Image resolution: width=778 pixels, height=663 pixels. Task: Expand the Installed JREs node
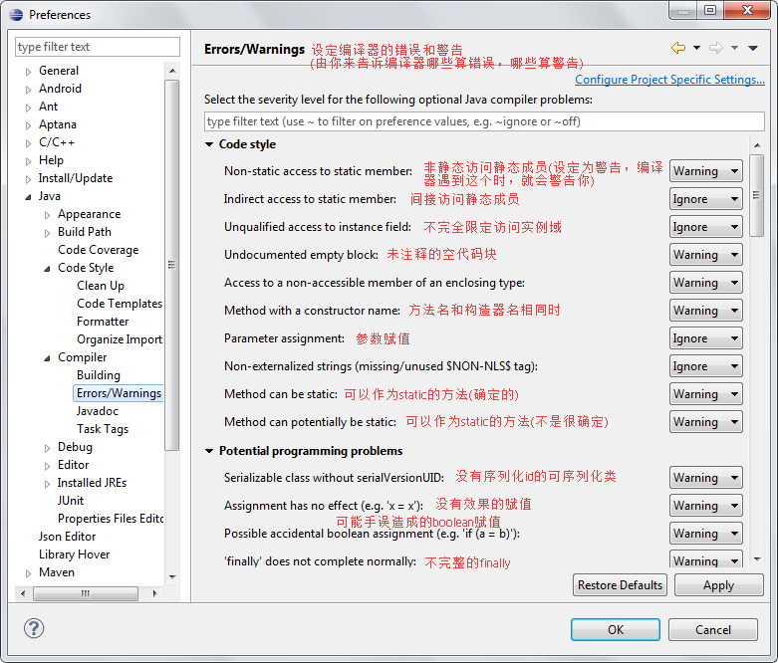(x=47, y=484)
